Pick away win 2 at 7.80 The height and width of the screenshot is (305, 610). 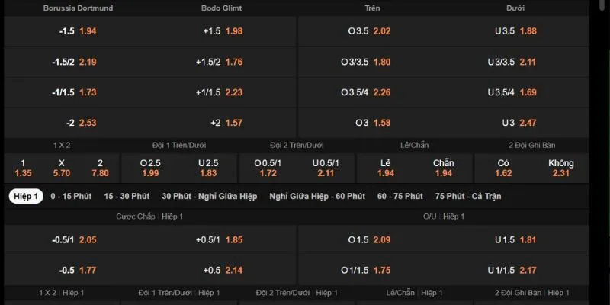[x=100, y=168]
